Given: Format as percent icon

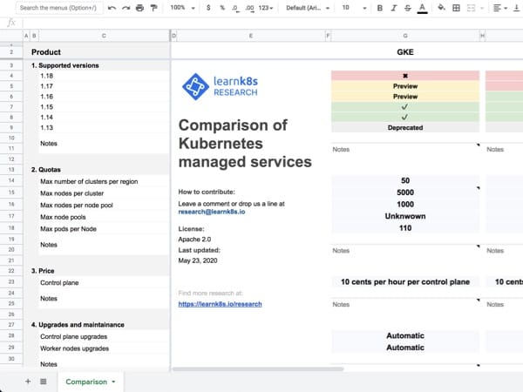Looking at the screenshot, I should 222,8.
